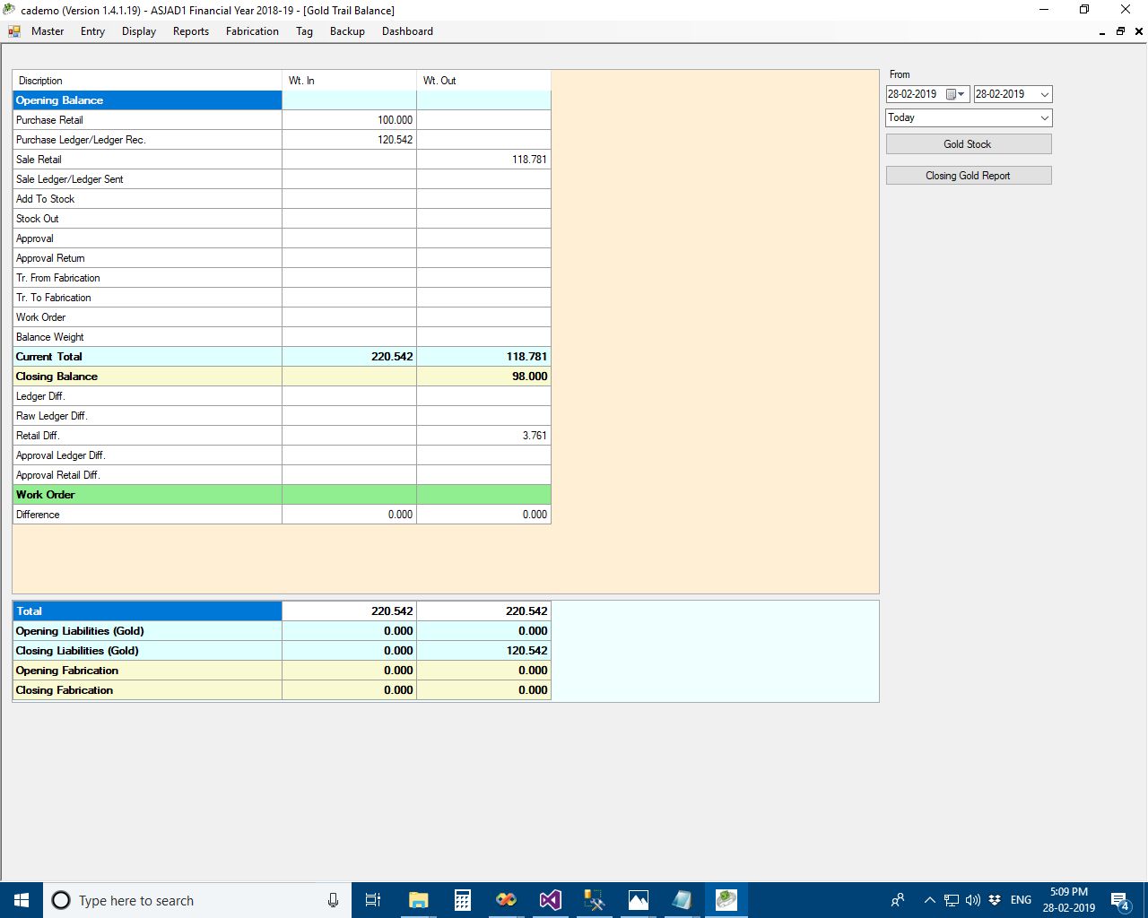Open the Reports menu
The width and height of the screenshot is (1148, 918).
190,31
